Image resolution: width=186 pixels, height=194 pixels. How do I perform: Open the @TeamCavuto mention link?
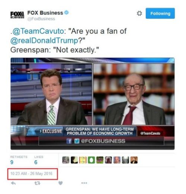point(38,31)
